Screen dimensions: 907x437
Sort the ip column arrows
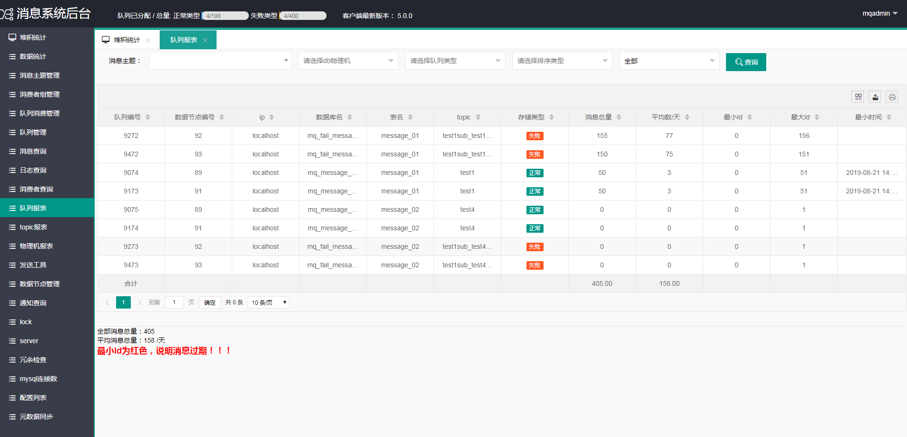tap(272, 117)
